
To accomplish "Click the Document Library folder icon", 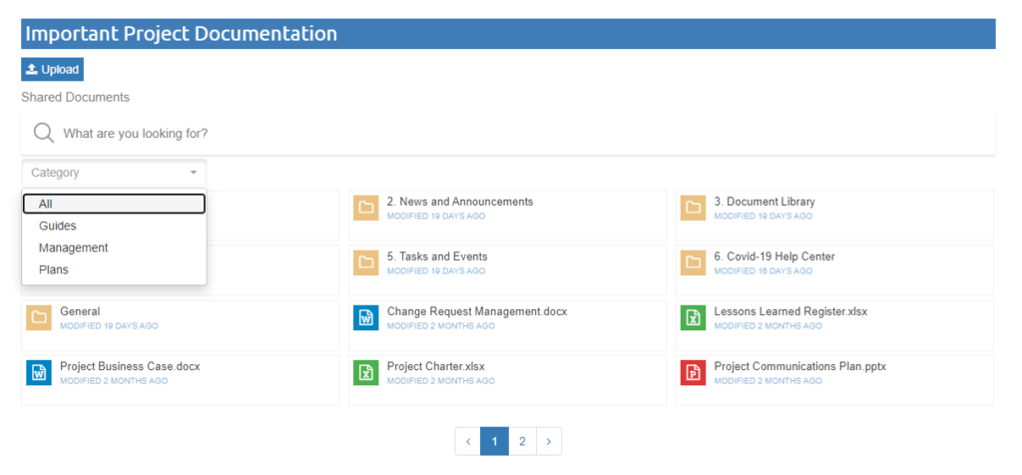I will tap(694, 208).
